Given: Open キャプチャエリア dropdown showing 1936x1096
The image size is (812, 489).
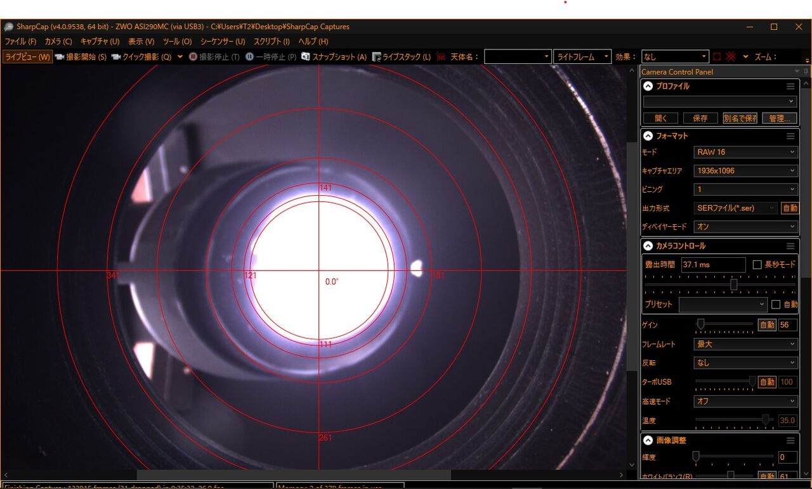Looking at the screenshot, I should (745, 170).
